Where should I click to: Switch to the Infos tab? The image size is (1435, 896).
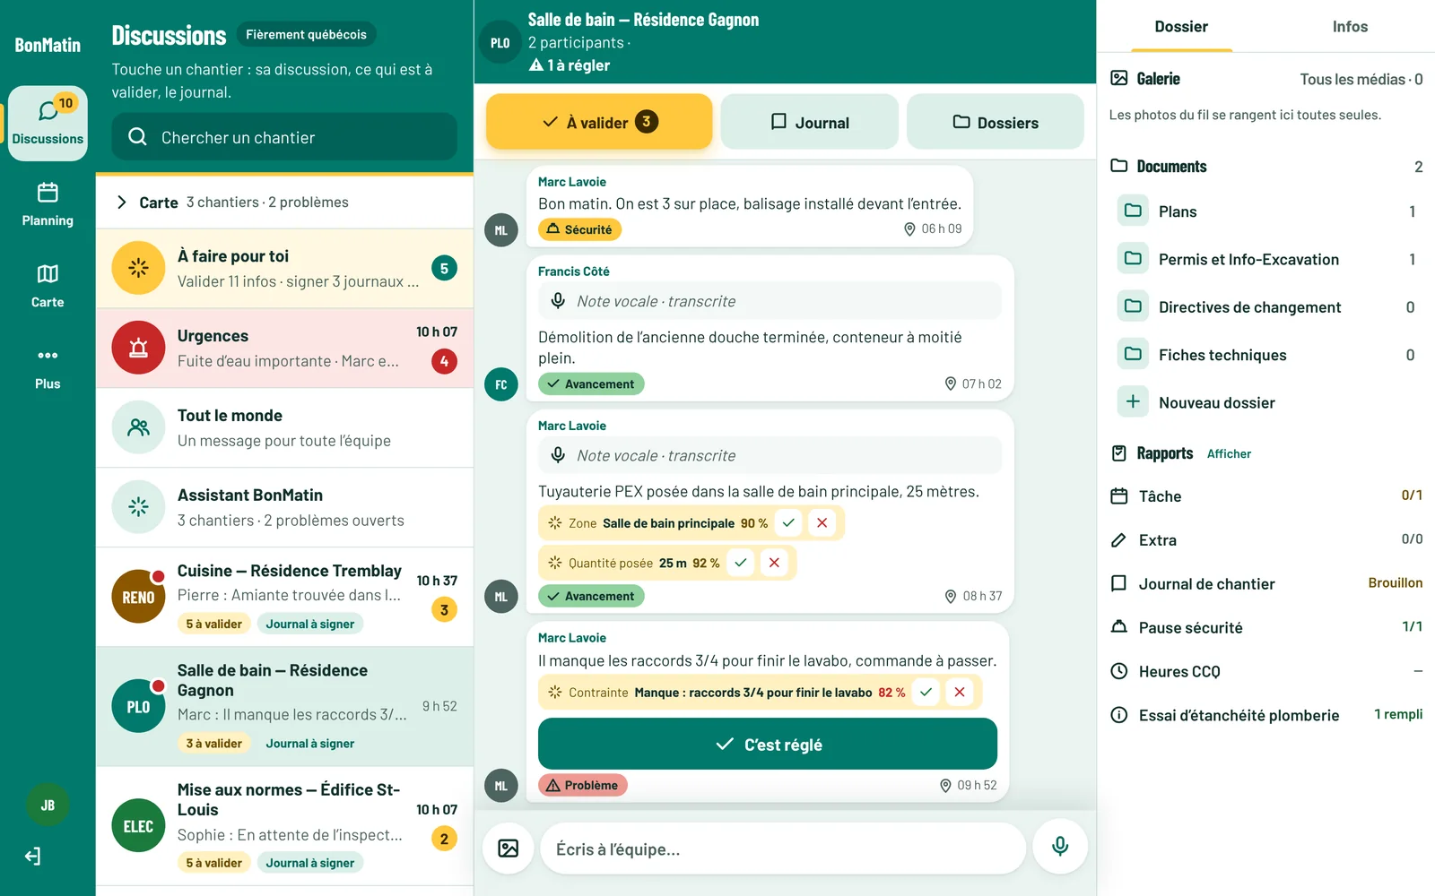pyautogui.click(x=1350, y=27)
